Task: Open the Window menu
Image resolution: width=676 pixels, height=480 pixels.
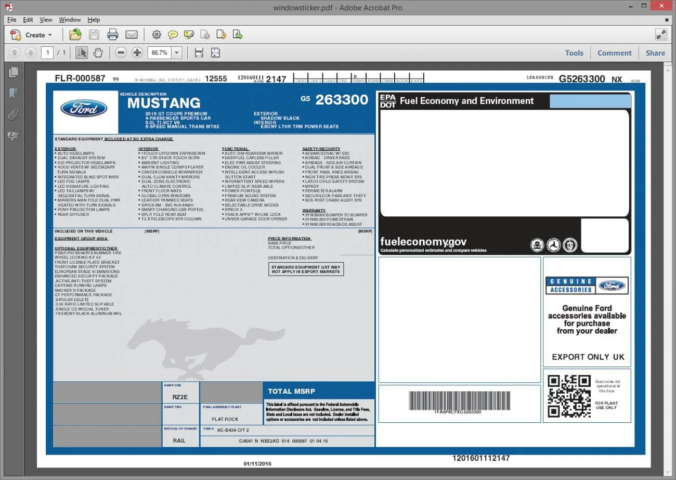Action: point(70,20)
